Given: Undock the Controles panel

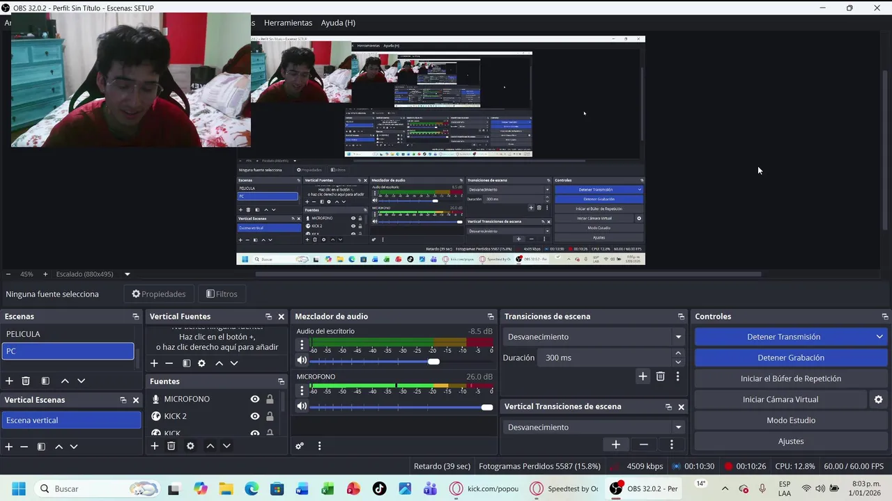Looking at the screenshot, I should point(885,317).
